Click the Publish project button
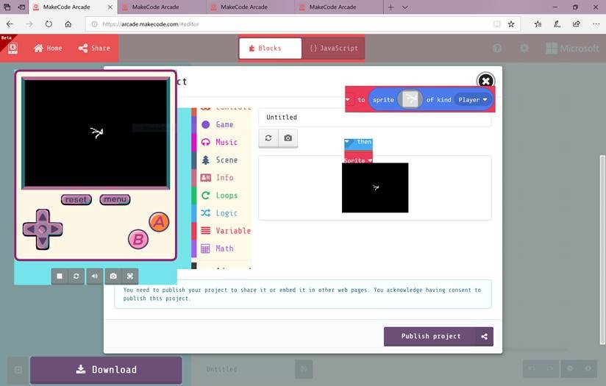606x386 pixels. pos(438,336)
